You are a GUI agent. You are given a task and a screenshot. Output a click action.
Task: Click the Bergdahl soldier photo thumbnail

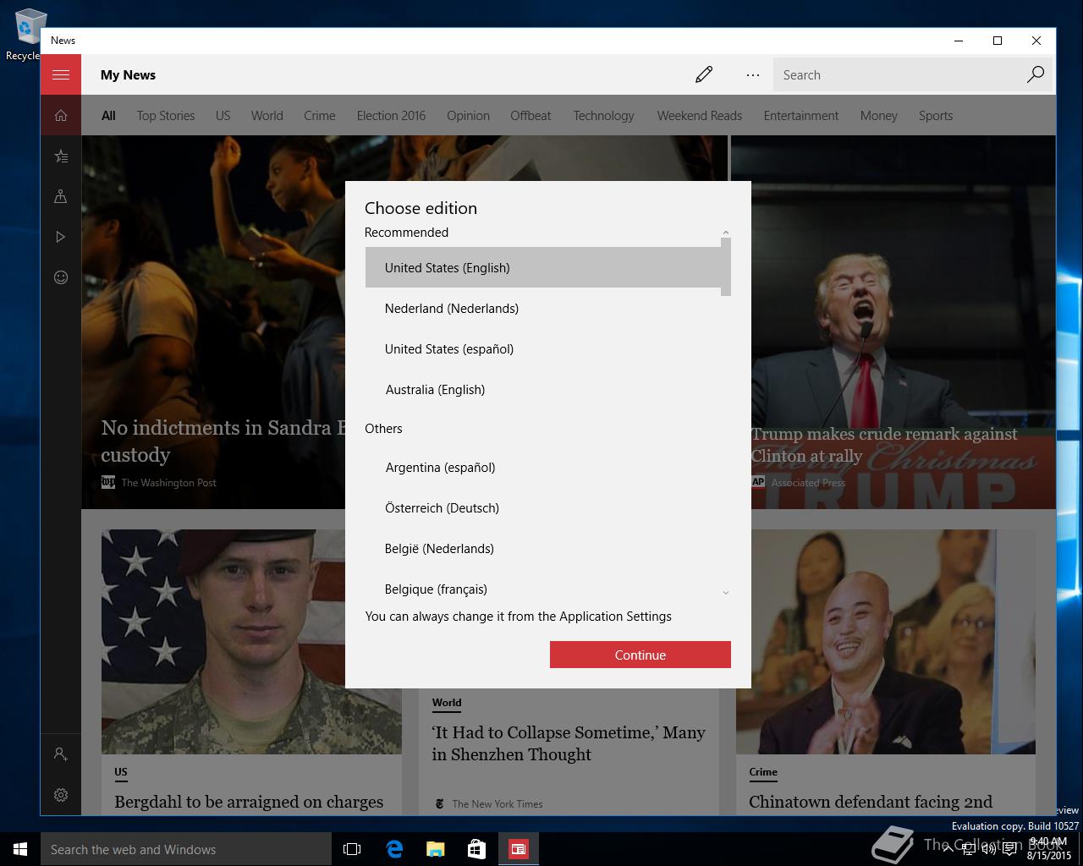(251, 642)
